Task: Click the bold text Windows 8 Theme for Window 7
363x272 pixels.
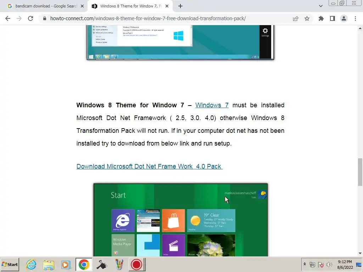Action: coord(130,105)
